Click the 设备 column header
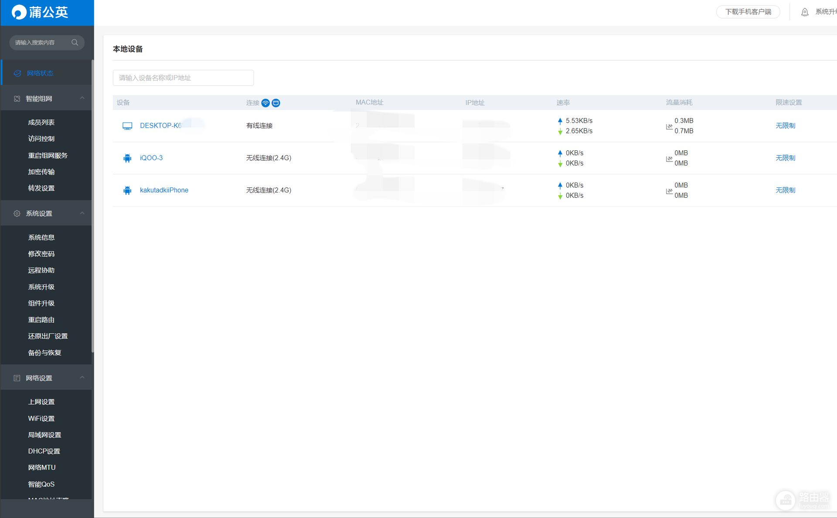 (x=123, y=103)
